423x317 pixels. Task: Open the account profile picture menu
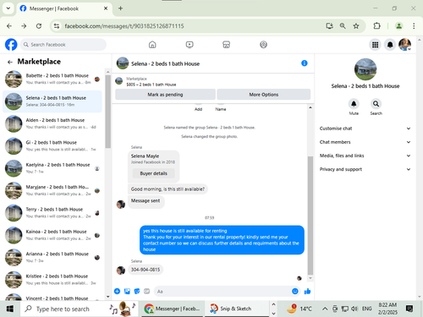pos(404,45)
